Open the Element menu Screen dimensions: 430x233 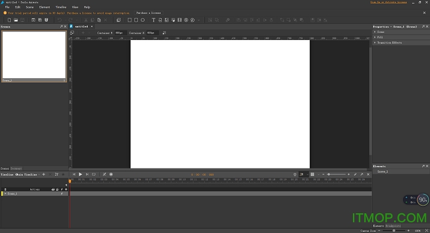(x=44, y=7)
